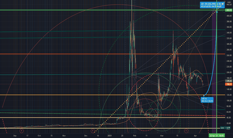233x138 pixels.
Task: Click the 340.00 price axis label
Action: click(229, 33)
